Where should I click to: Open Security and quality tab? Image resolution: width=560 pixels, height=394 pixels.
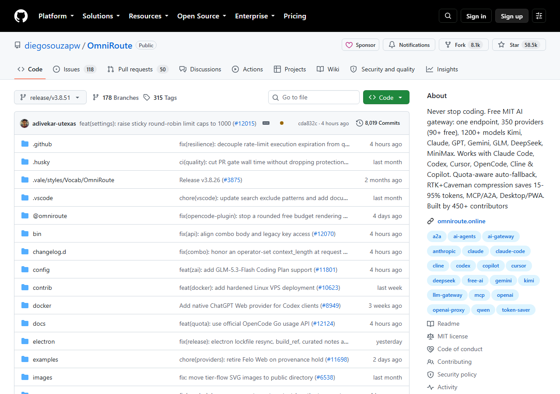(x=383, y=69)
